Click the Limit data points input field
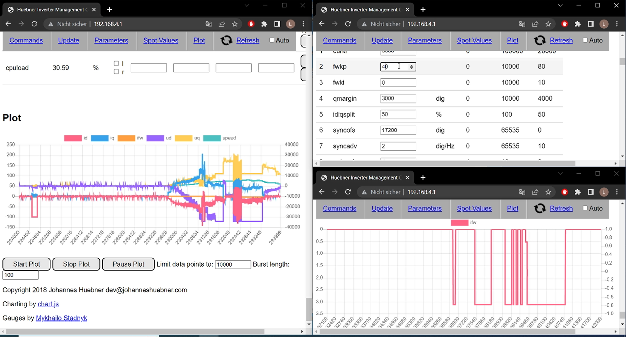 point(233,265)
